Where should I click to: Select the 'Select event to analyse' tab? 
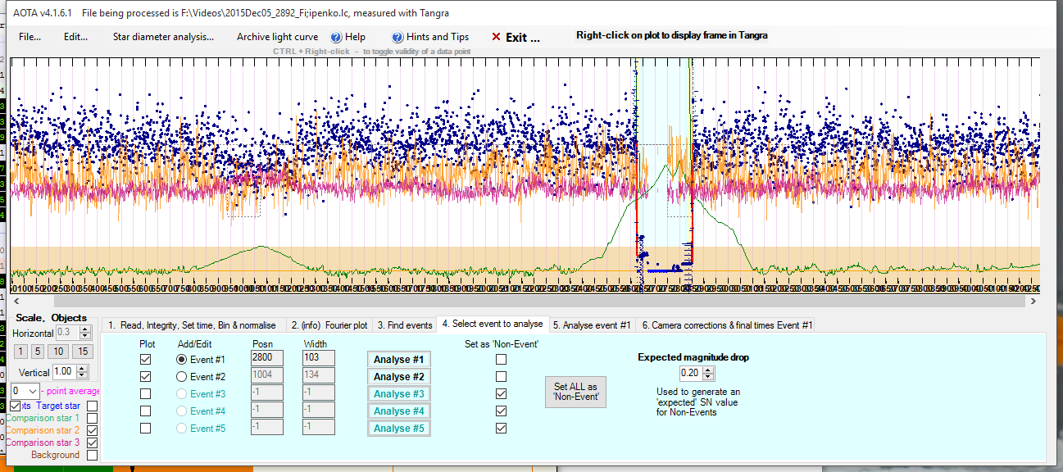pyautogui.click(x=493, y=324)
